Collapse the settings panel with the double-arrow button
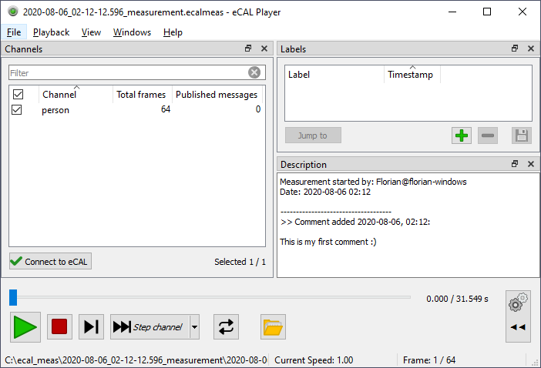Screen dimensions: 541x368 (x=518, y=327)
